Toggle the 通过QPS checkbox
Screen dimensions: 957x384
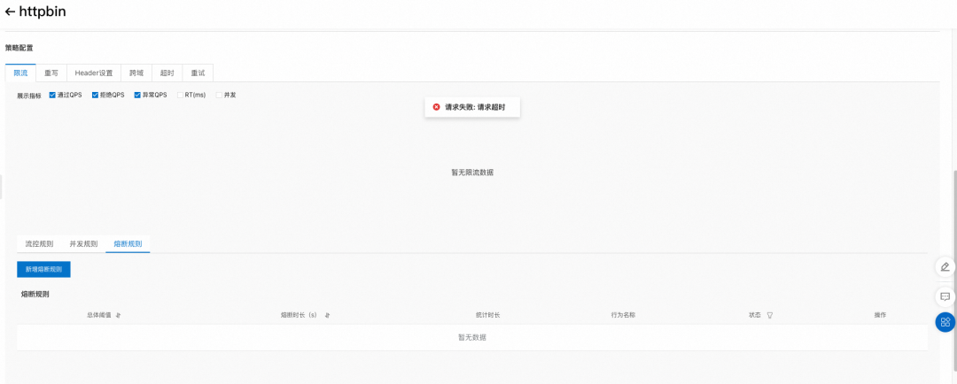pos(52,95)
